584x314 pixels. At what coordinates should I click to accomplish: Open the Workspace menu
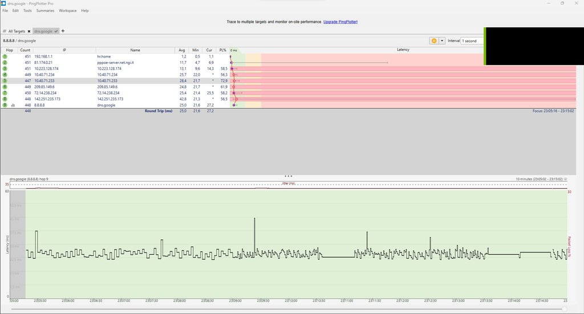point(67,11)
